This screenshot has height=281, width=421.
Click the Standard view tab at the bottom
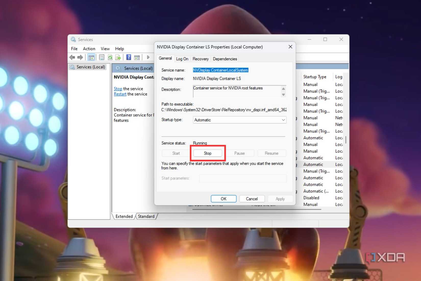click(146, 216)
